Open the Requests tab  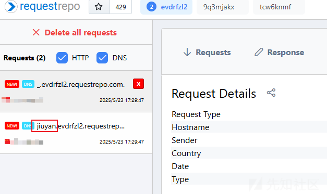coord(207,53)
